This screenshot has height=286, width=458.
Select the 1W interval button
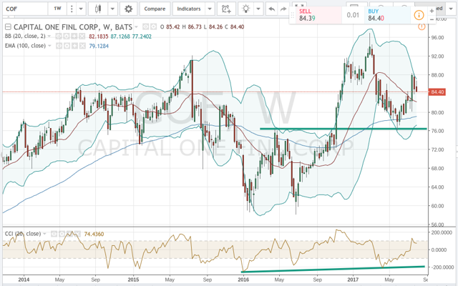point(57,9)
